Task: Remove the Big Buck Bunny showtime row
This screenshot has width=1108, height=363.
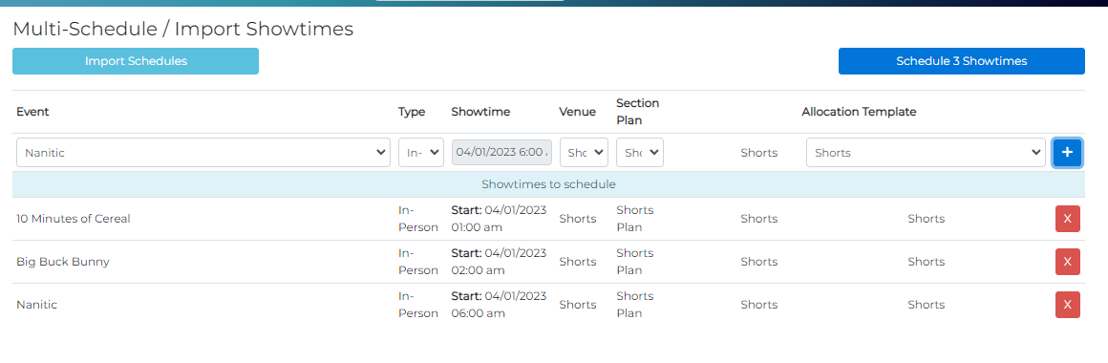Action: (x=1067, y=262)
